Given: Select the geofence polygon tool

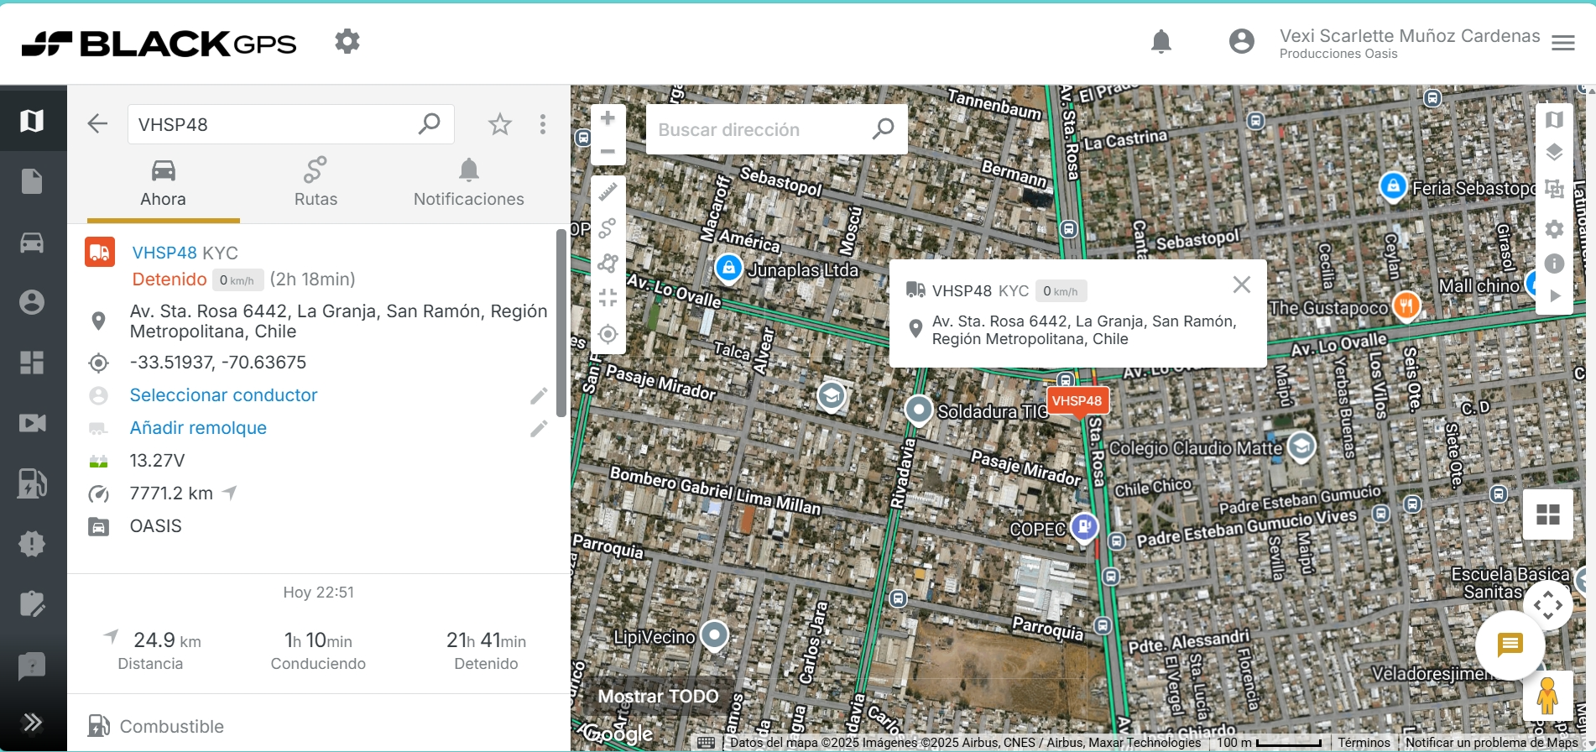Looking at the screenshot, I should (x=608, y=264).
